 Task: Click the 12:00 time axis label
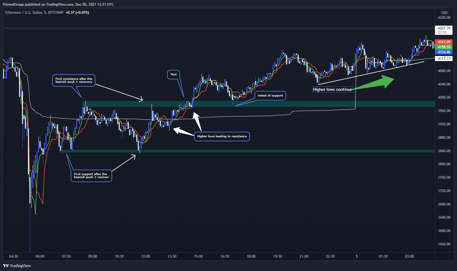[x=146, y=256]
